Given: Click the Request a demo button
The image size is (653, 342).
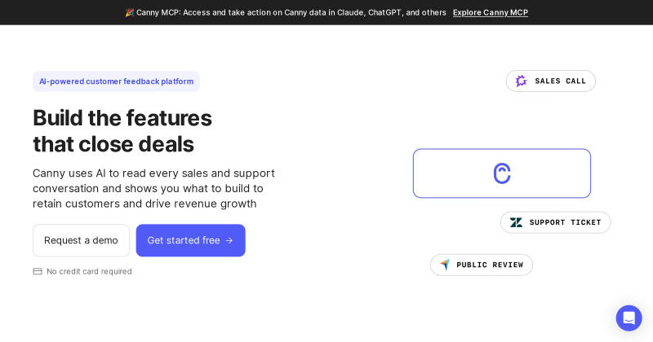Looking at the screenshot, I should click(x=81, y=240).
